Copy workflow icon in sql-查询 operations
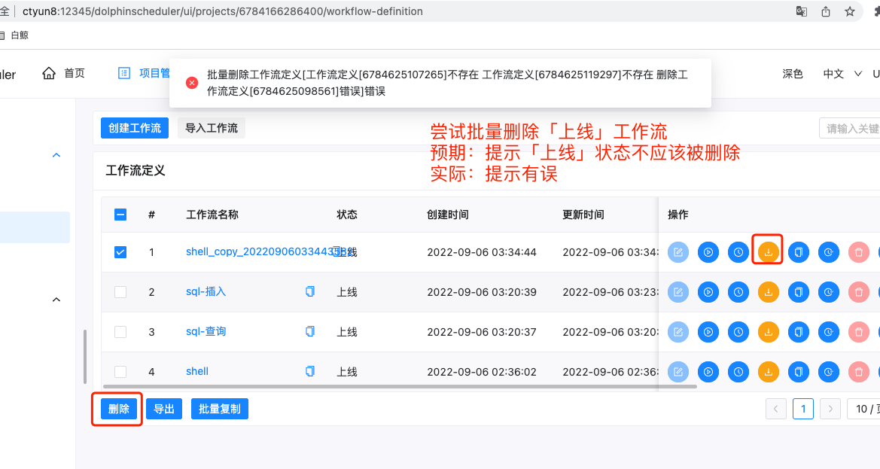The width and height of the screenshot is (880, 469). click(798, 332)
